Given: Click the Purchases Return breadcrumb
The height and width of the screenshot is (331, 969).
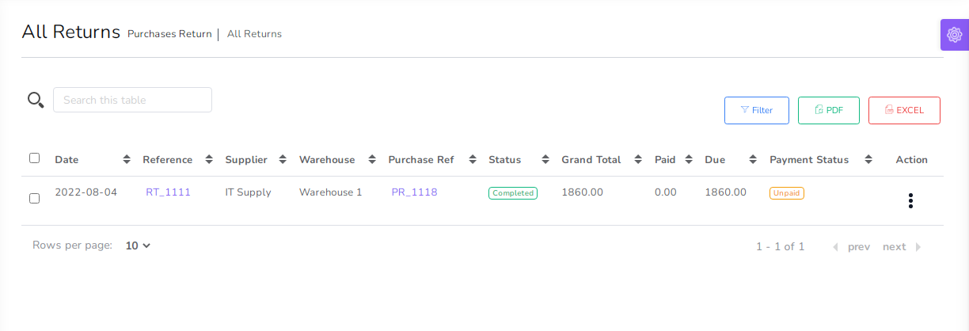Looking at the screenshot, I should click(x=169, y=34).
